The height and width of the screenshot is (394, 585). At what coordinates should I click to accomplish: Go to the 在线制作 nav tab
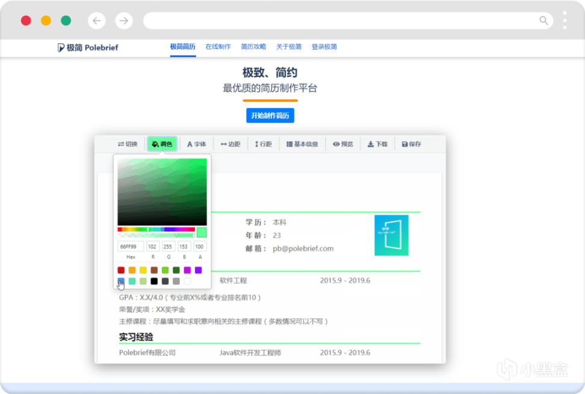coord(218,47)
